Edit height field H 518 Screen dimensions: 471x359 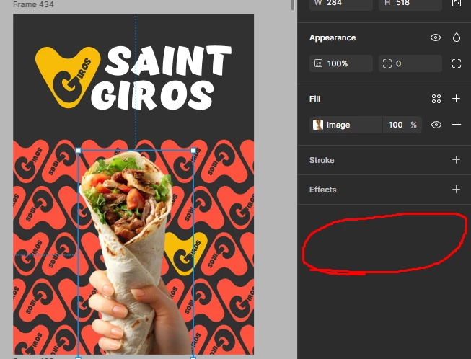[410, 4]
